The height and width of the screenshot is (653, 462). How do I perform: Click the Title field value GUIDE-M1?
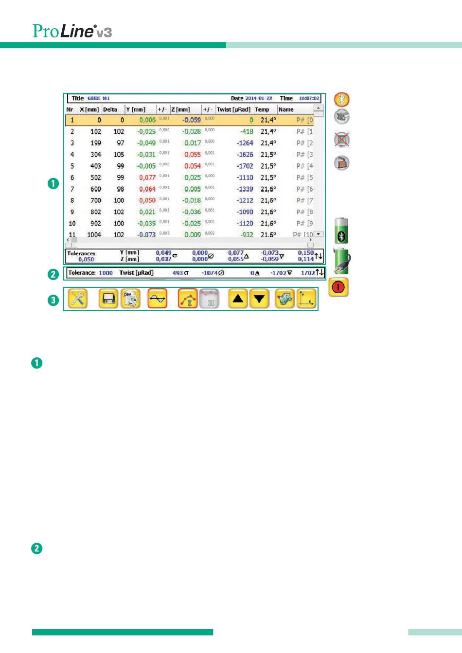point(98,99)
